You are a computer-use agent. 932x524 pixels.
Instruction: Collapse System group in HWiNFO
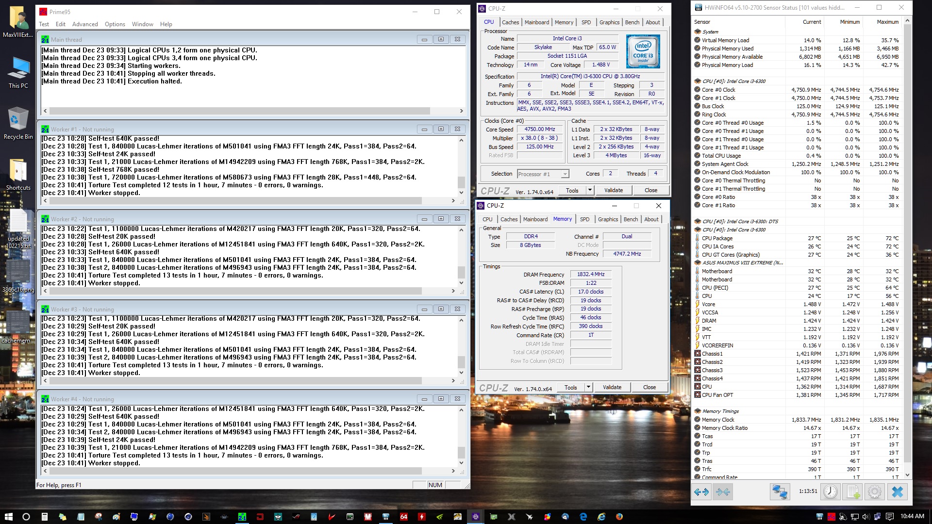coord(698,32)
